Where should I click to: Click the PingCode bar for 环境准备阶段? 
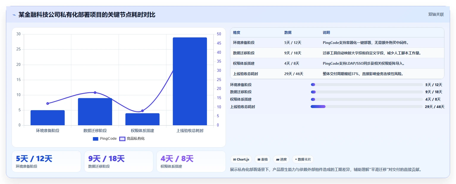coord(48,118)
